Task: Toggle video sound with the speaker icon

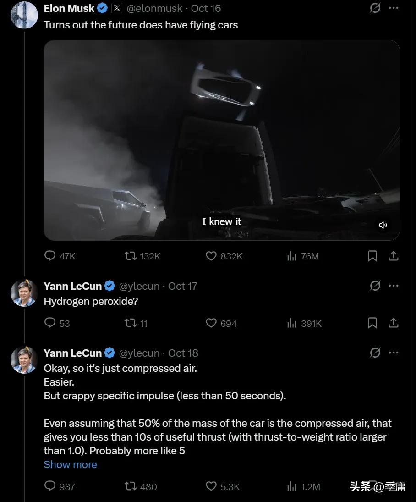Action: tap(383, 225)
